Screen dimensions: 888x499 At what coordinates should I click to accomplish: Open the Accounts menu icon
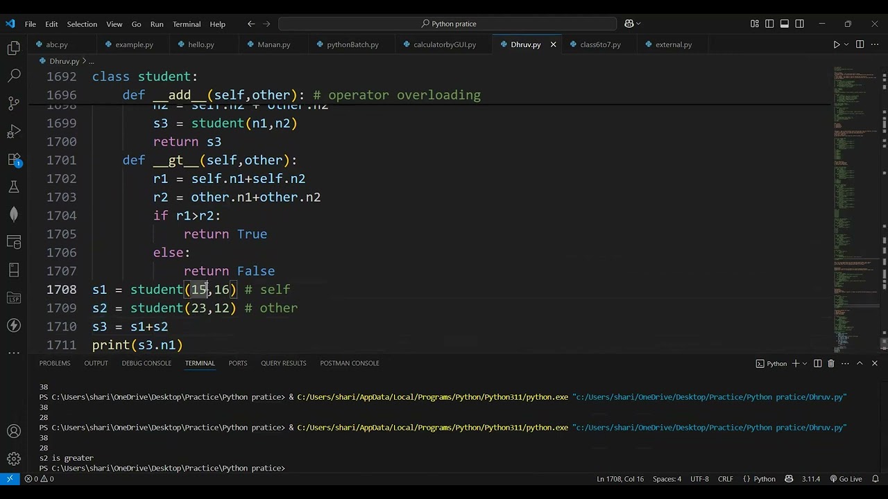coord(14,431)
